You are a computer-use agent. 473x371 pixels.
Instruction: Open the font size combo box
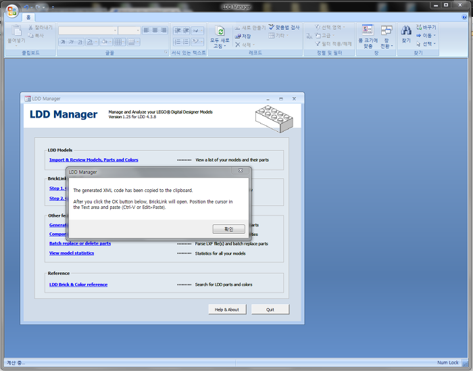click(129, 30)
